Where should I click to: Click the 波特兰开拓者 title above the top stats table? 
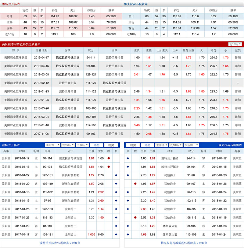pos(11,4)
